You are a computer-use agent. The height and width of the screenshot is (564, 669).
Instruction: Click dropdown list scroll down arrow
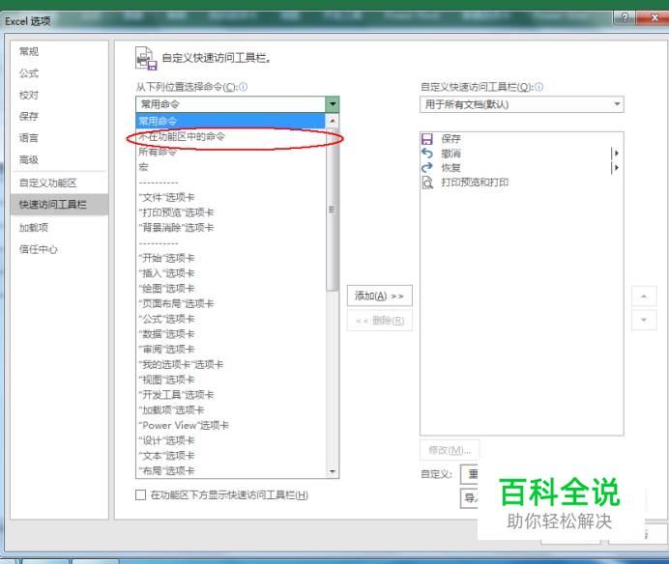332,471
